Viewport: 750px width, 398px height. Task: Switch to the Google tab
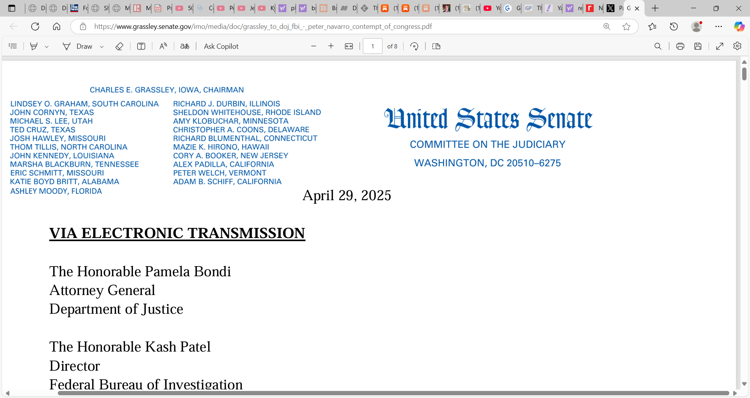tap(512, 8)
